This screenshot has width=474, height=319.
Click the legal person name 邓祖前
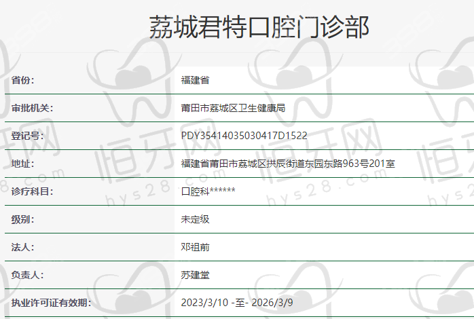point(195,247)
